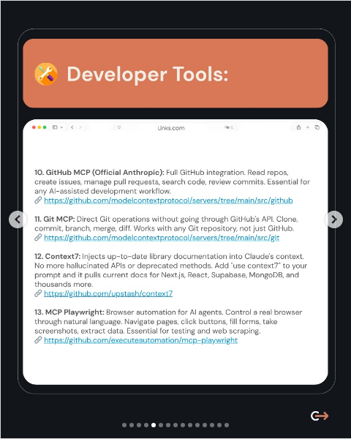Click the Links.com address bar
The height and width of the screenshot is (439, 351).
pos(171,128)
